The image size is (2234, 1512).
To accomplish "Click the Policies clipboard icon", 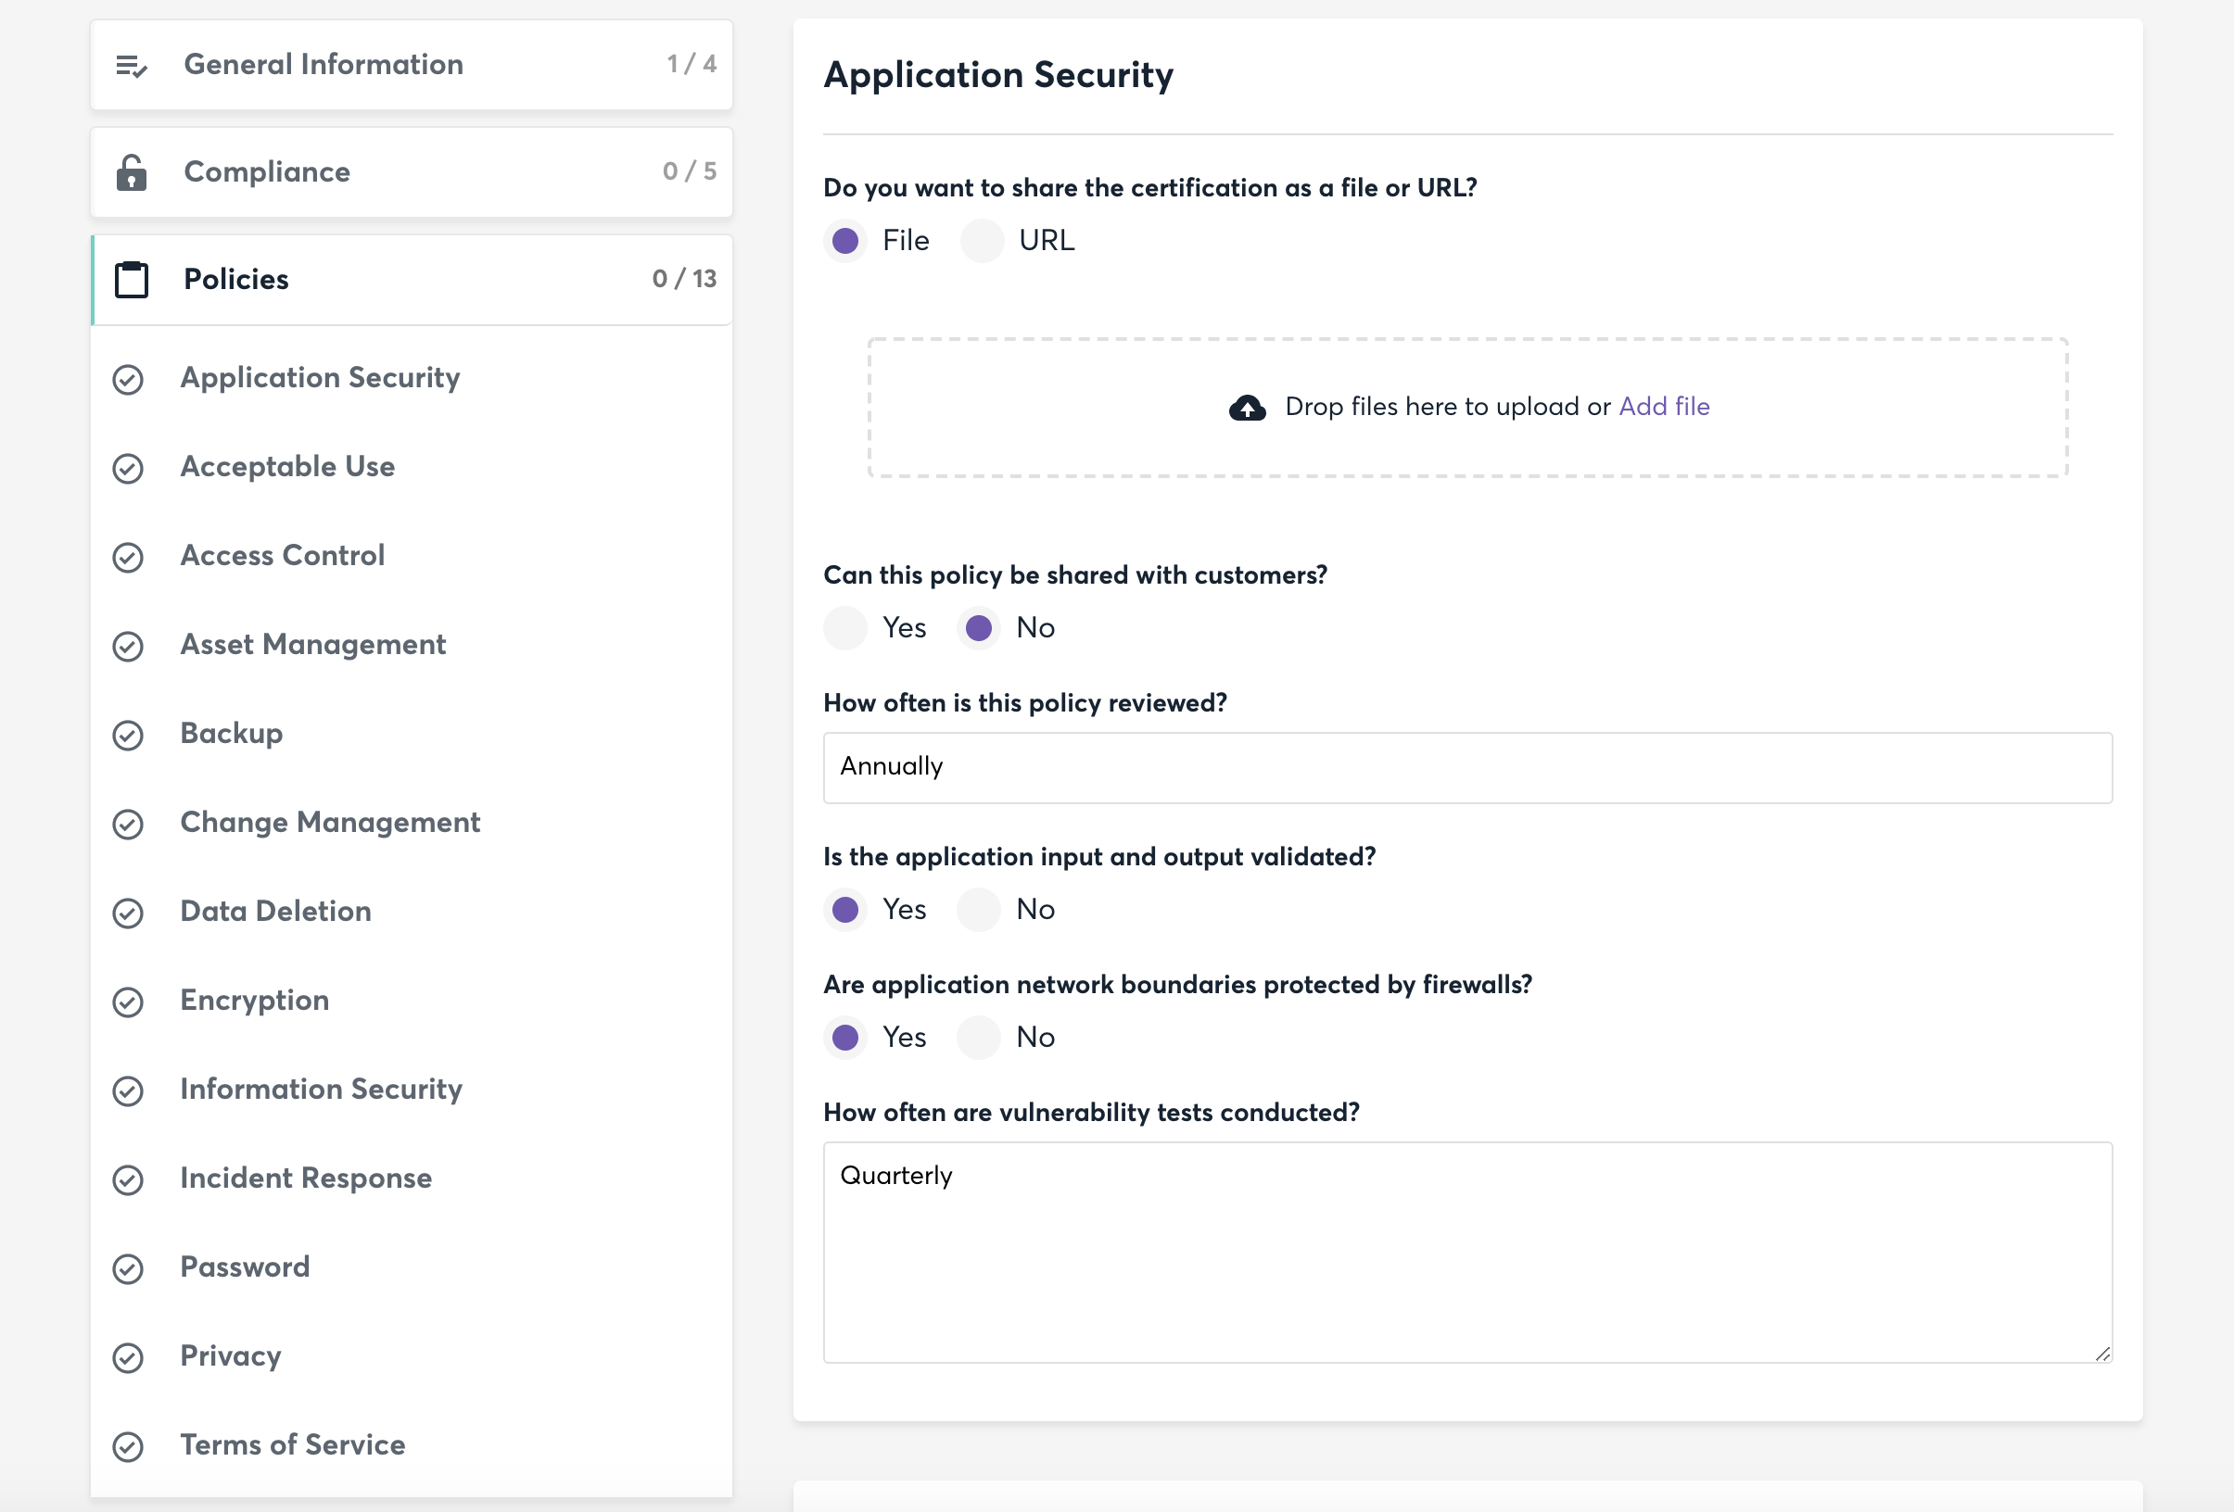I will click(x=131, y=280).
